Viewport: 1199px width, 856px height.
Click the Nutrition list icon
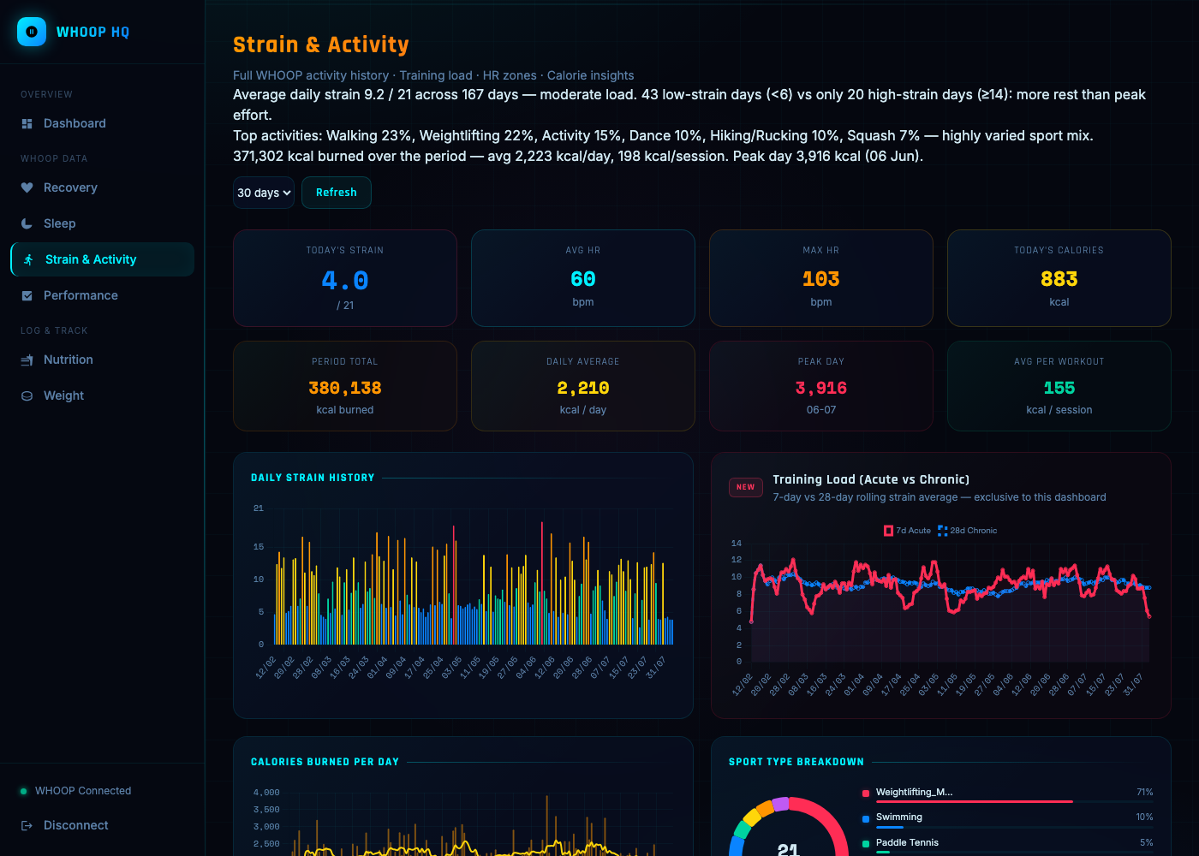click(x=27, y=360)
